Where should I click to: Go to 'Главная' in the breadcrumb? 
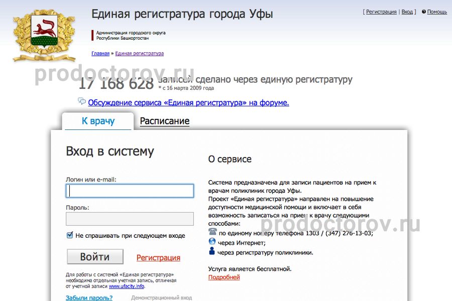pyautogui.click(x=100, y=53)
